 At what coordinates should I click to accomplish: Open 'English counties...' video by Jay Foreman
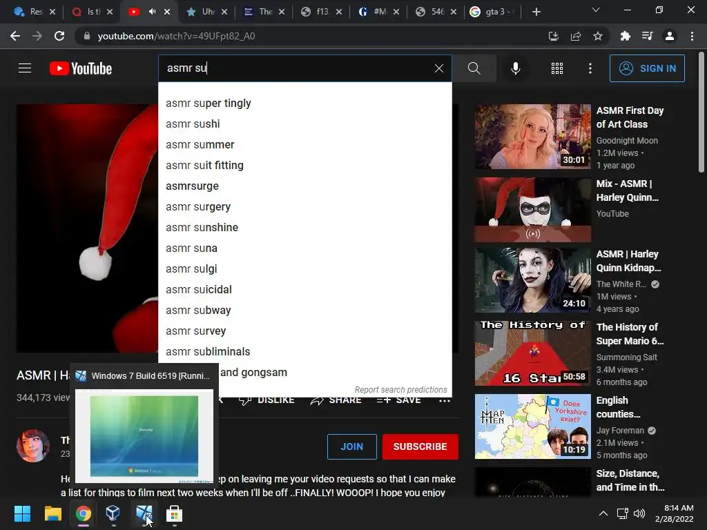tap(532, 426)
